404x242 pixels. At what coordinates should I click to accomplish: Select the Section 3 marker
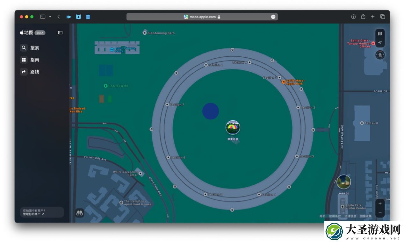pyautogui.click(x=297, y=156)
